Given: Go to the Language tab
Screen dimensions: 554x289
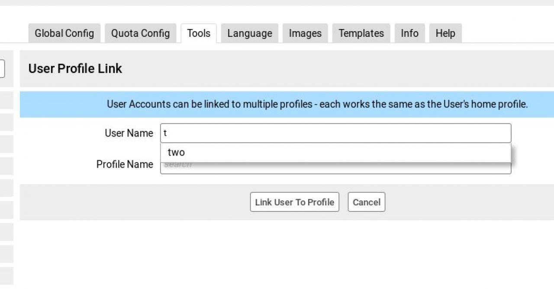Looking at the screenshot, I should 250,33.
